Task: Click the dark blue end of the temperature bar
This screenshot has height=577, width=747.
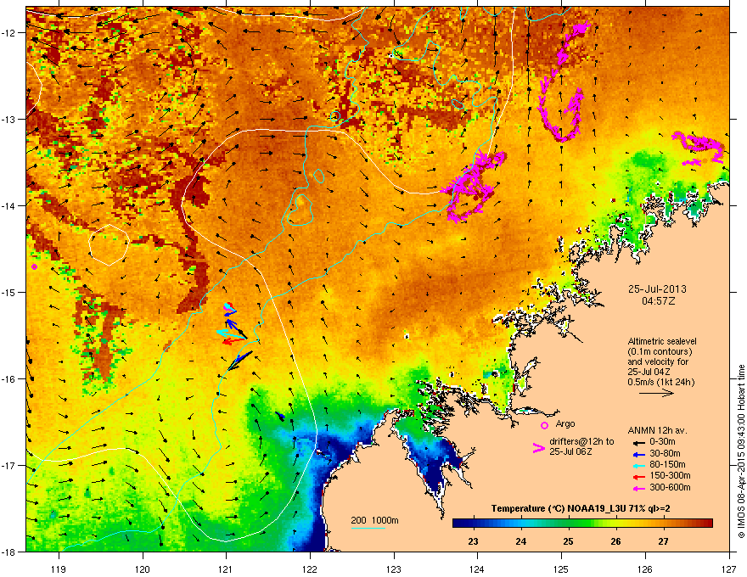Action: click(x=460, y=524)
